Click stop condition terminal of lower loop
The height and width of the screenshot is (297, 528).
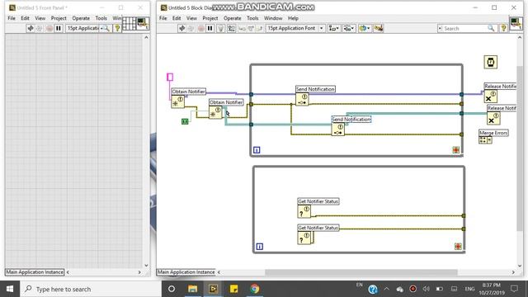pos(458,247)
